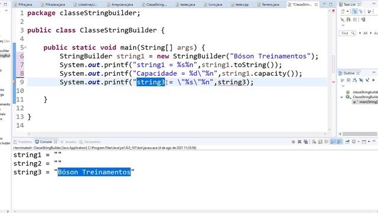Toggle Show Console When Standard Error Changes
Viewport: 378px width, 213px height.
339,142
